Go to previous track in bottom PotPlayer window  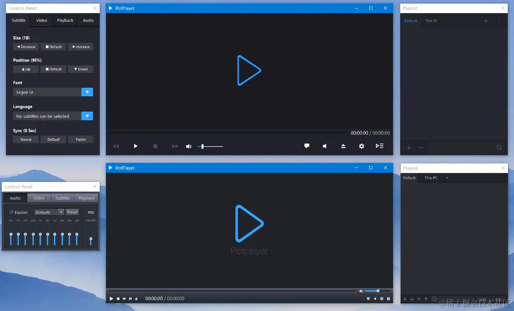tap(124, 298)
